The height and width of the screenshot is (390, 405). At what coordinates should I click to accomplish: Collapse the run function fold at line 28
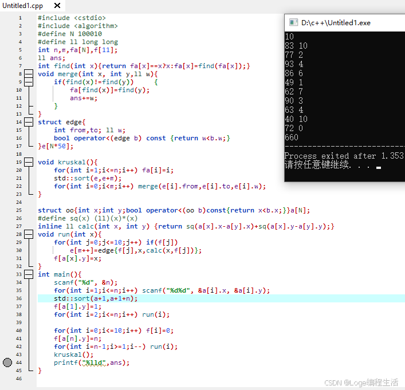click(29, 234)
